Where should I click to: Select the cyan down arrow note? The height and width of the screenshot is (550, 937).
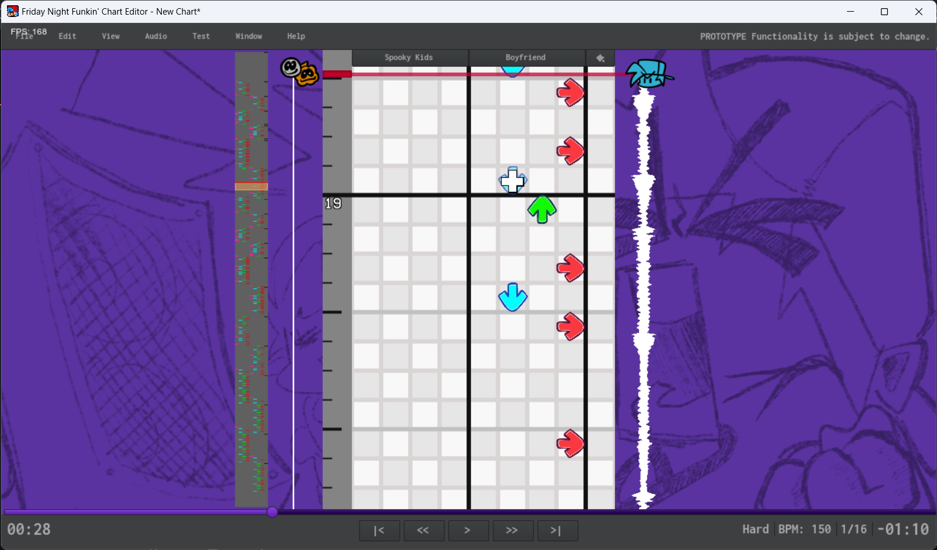point(513,297)
